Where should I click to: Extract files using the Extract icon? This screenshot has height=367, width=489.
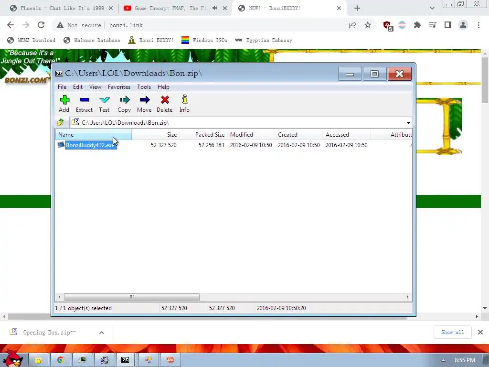84,104
